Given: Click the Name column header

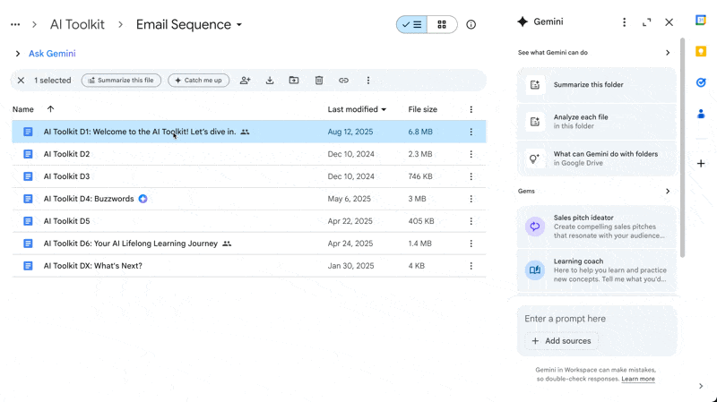Looking at the screenshot, I should tap(23, 109).
